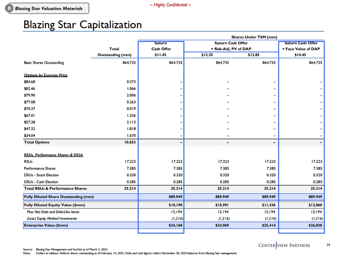Select the Saturn Cash Offer $11.45 column header
The width and height of the screenshot is (341, 255).
click(161, 49)
